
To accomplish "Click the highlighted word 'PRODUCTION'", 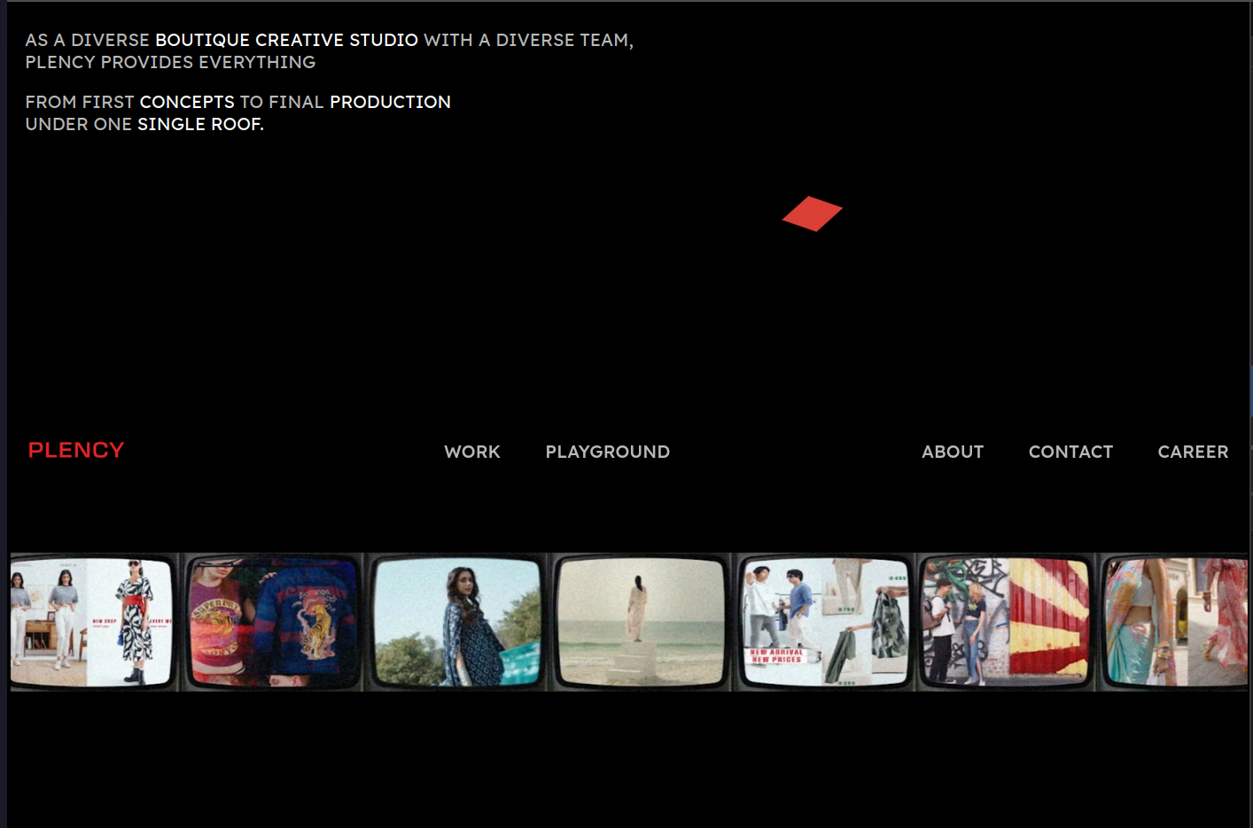I will [390, 103].
